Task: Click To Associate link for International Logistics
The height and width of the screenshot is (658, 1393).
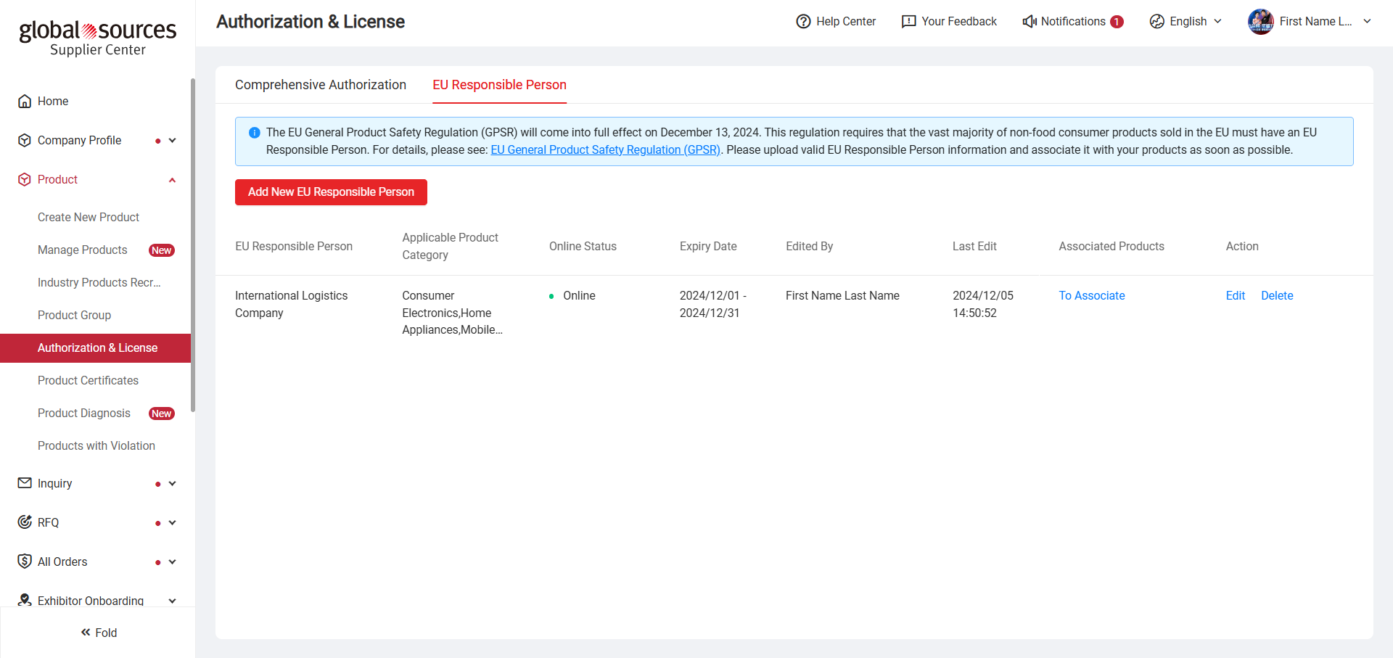Action: click(x=1091, y=296)
